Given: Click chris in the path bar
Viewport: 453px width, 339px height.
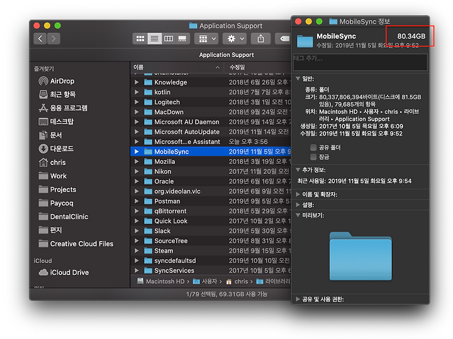Looking at the screenshot, I should pos(237,282).
